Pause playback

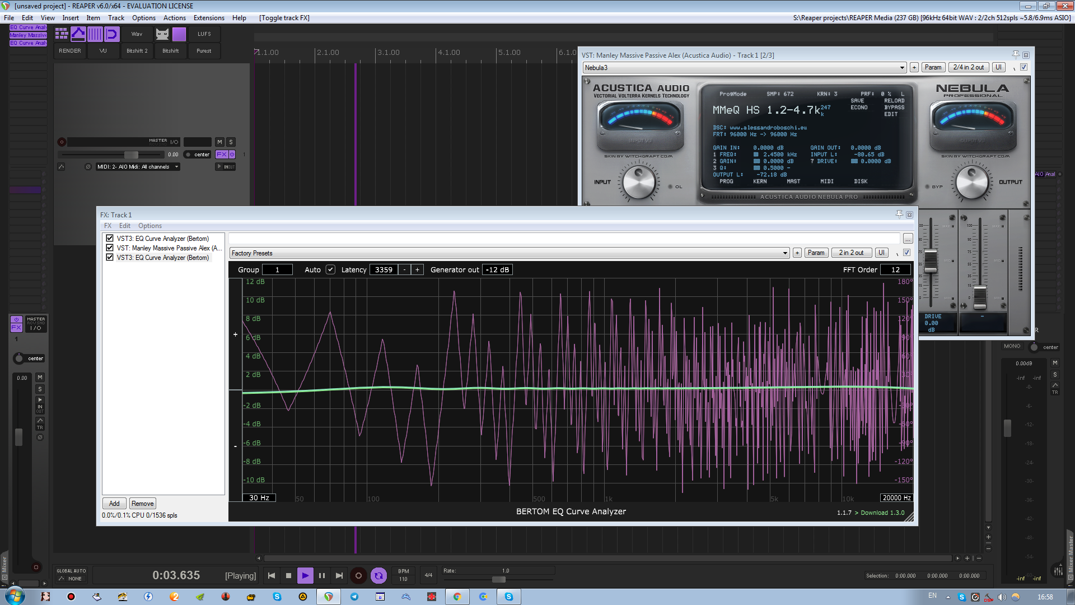pos(322,575)
